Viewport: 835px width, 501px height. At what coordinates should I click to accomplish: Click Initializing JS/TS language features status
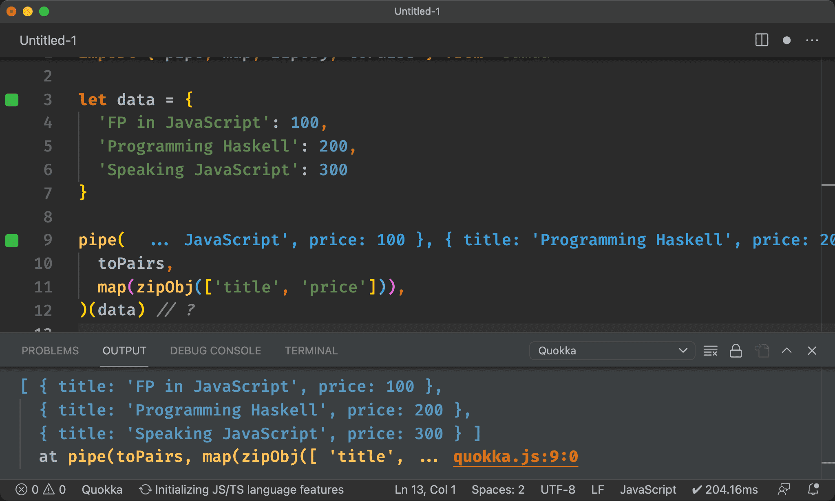click(x=241, y=490)
